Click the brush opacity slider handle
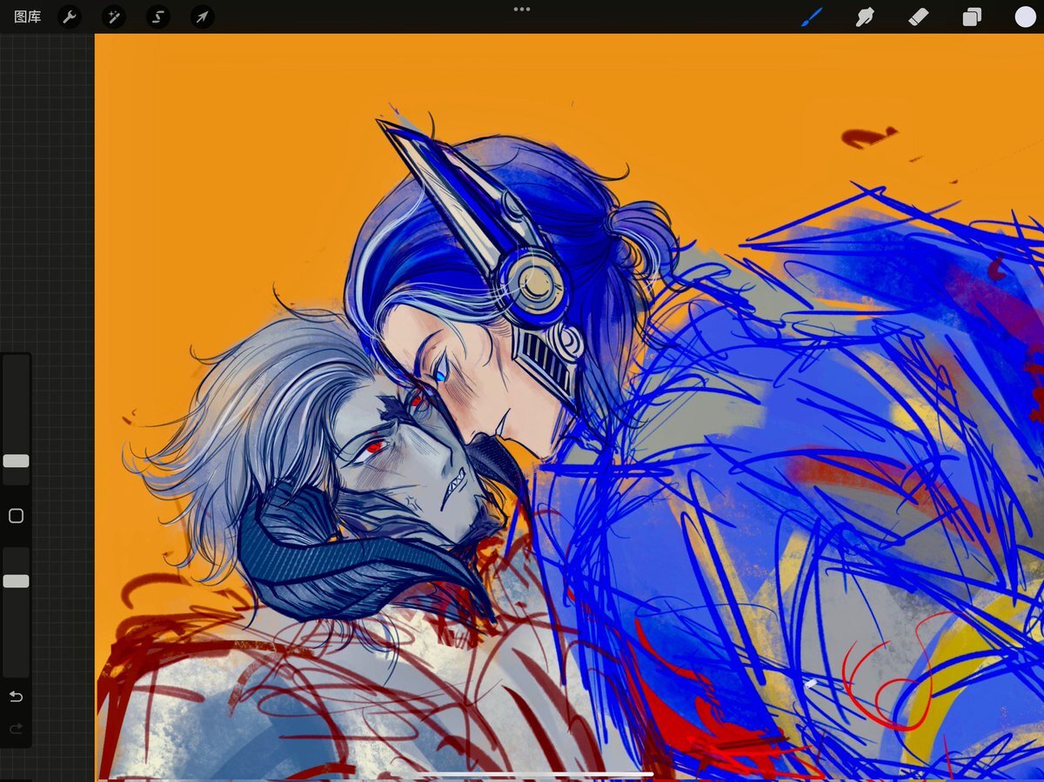 point(16,581)
